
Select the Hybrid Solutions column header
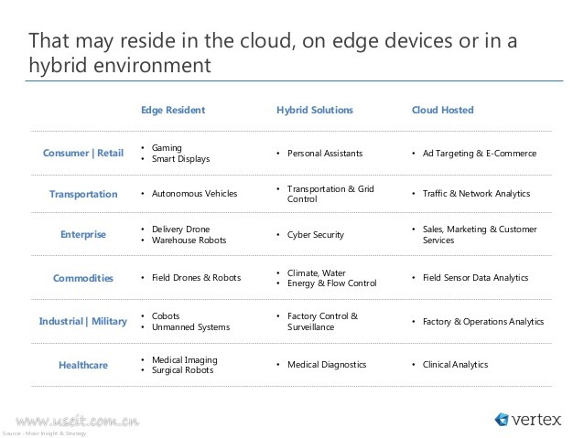click(314, 111)
